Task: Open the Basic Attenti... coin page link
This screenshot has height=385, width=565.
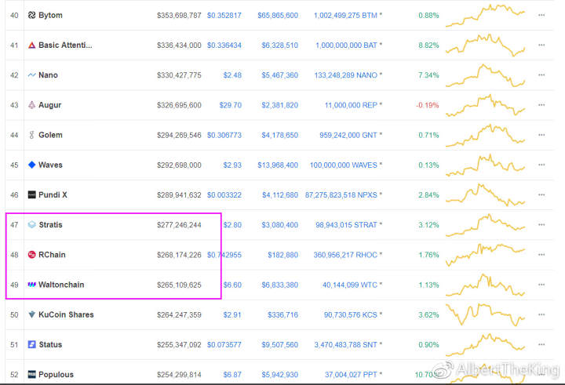Action: pos(65,45)
